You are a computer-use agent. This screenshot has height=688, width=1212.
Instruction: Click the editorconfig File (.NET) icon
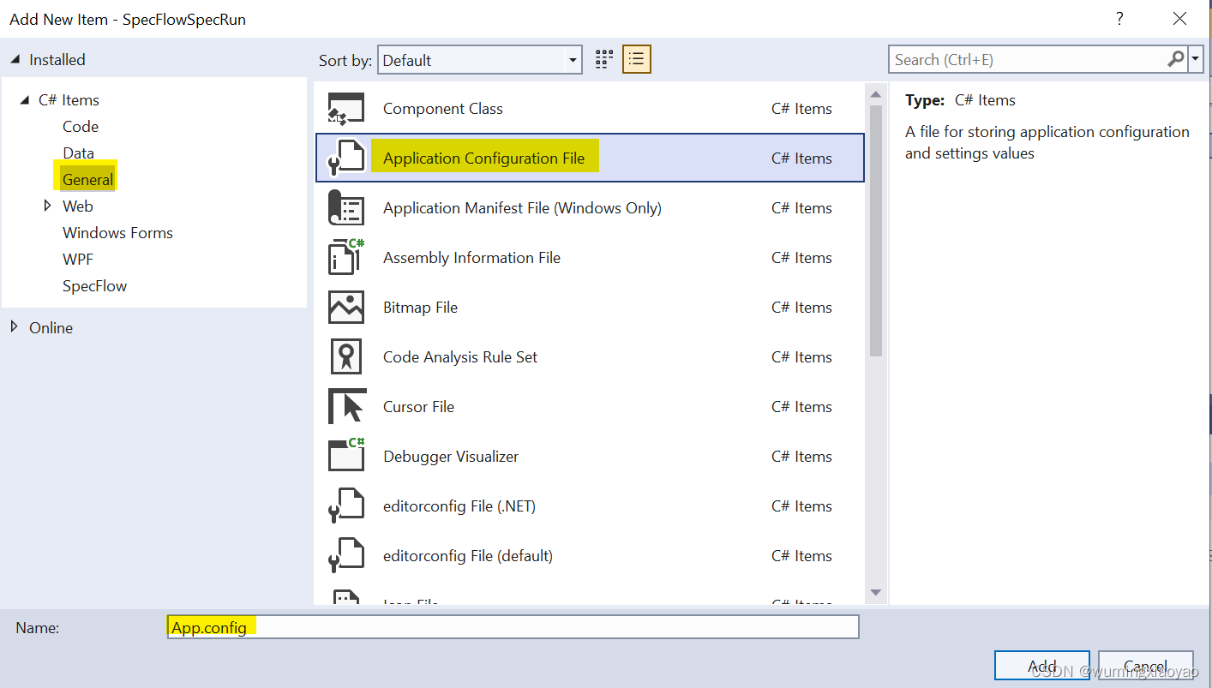coord(346,506)
